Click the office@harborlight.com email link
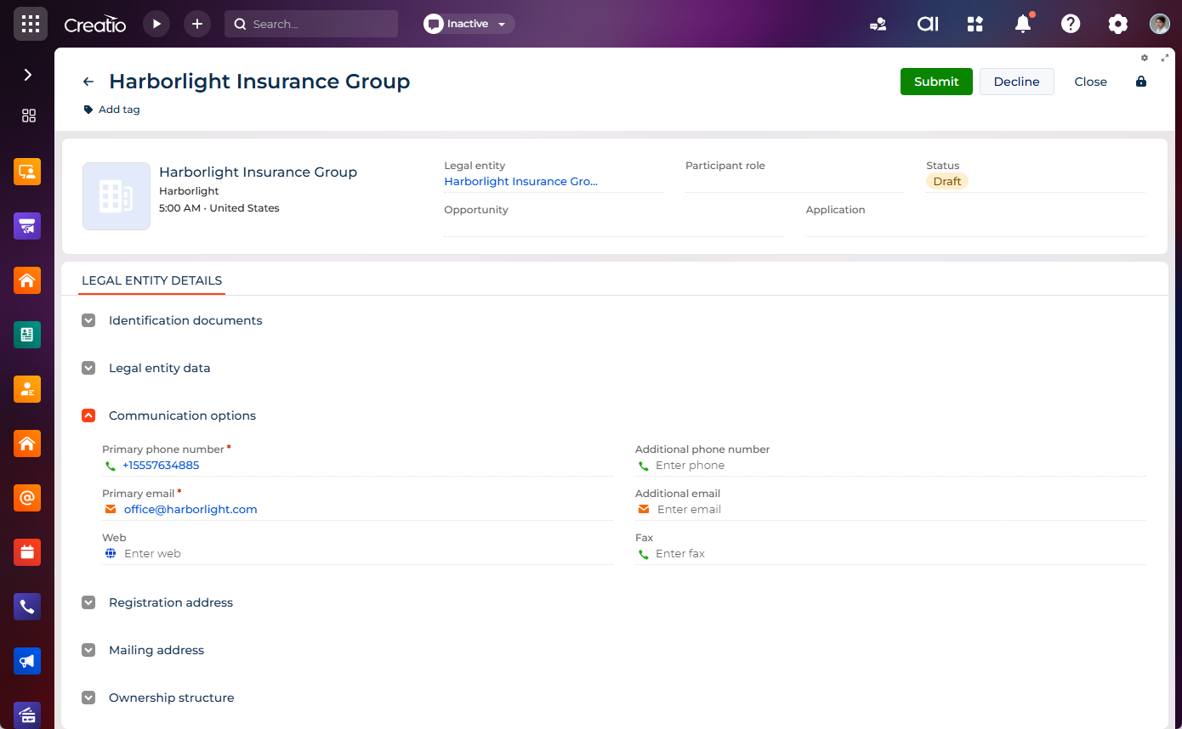The image size is (1182, 729). pyautogui.click(x=190, y=510)
